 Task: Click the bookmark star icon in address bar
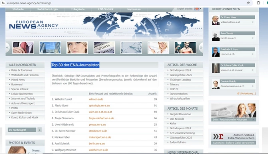[x=248, y=3]
